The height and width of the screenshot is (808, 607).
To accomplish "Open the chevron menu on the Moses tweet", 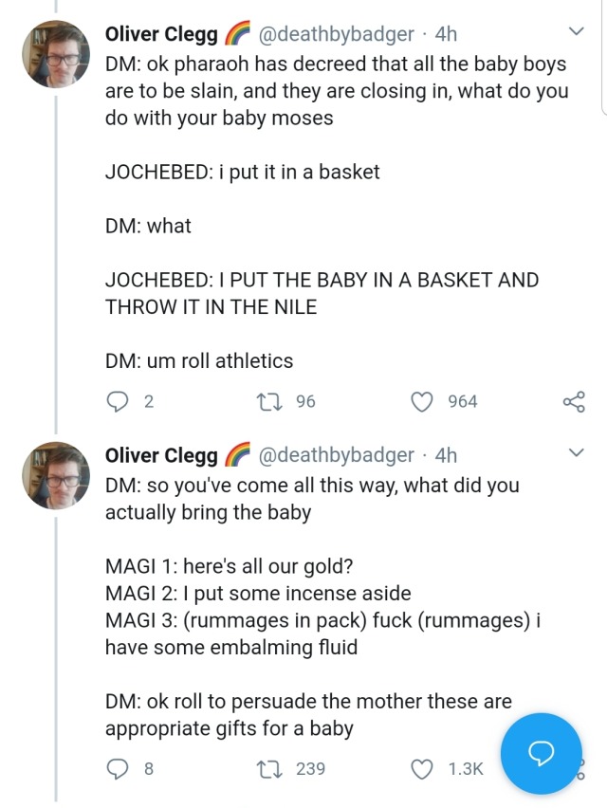I will click(x=576, y=32).
